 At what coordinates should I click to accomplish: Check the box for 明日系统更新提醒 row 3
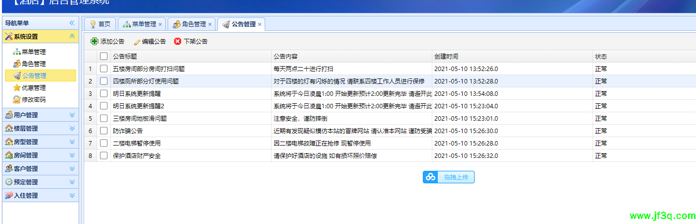tap(103, 93)
